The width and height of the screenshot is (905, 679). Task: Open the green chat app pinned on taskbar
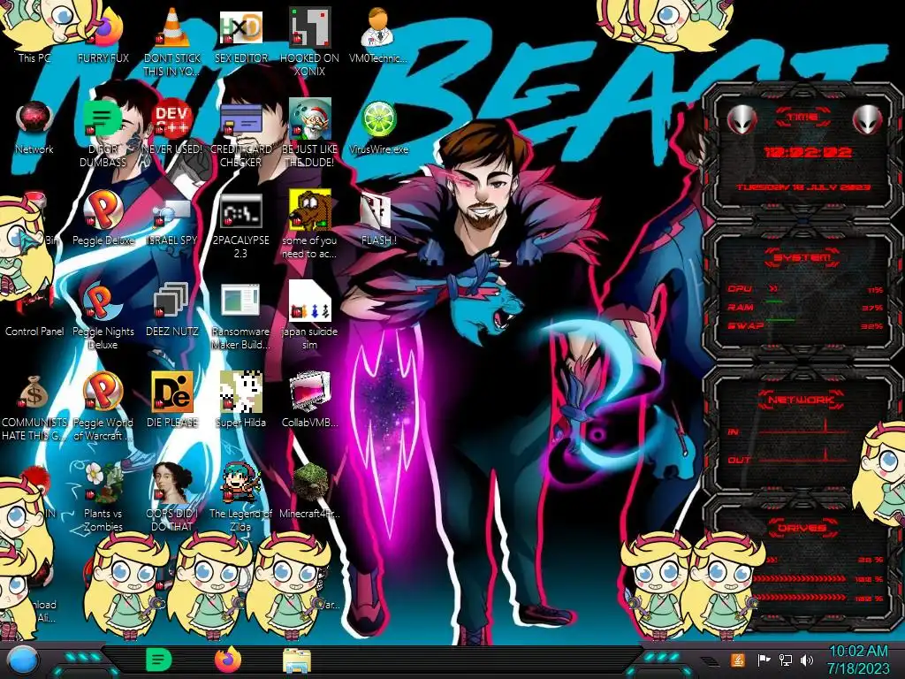(158, 660)
